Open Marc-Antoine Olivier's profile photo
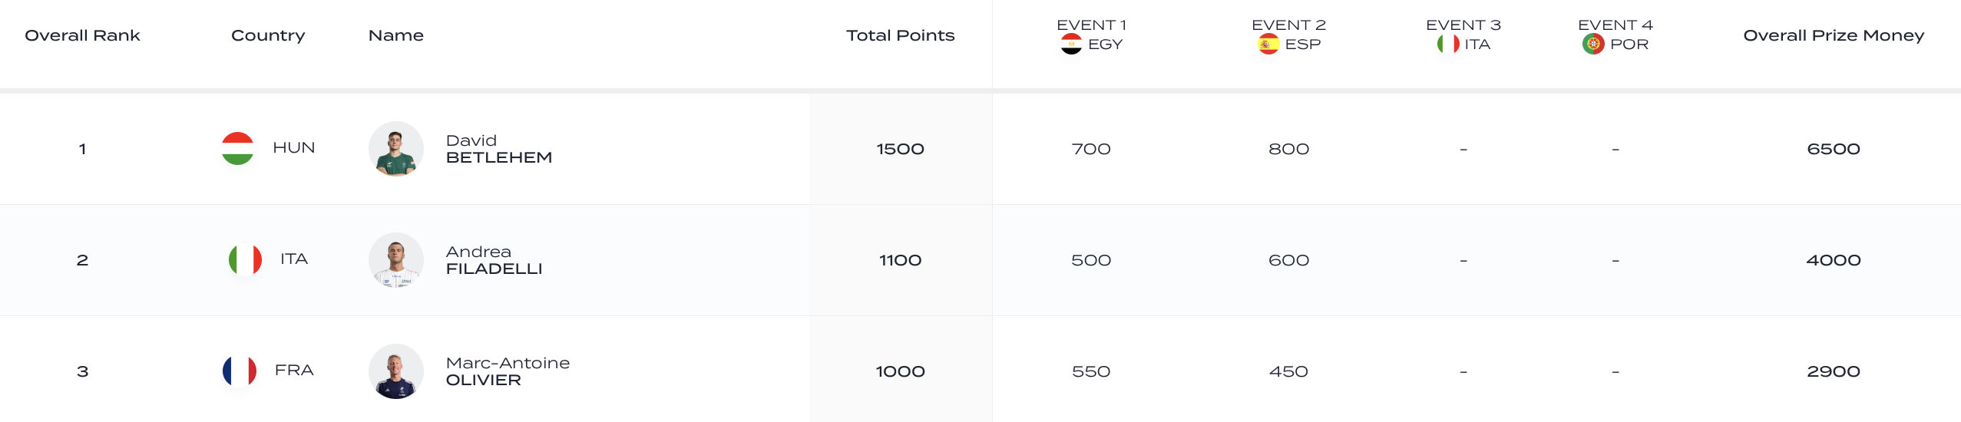1961x422 pixels. [x=396, y=371]
